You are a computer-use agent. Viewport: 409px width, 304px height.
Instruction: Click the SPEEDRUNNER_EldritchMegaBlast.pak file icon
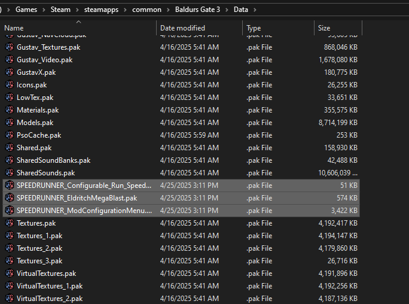[x=10, y=198]
